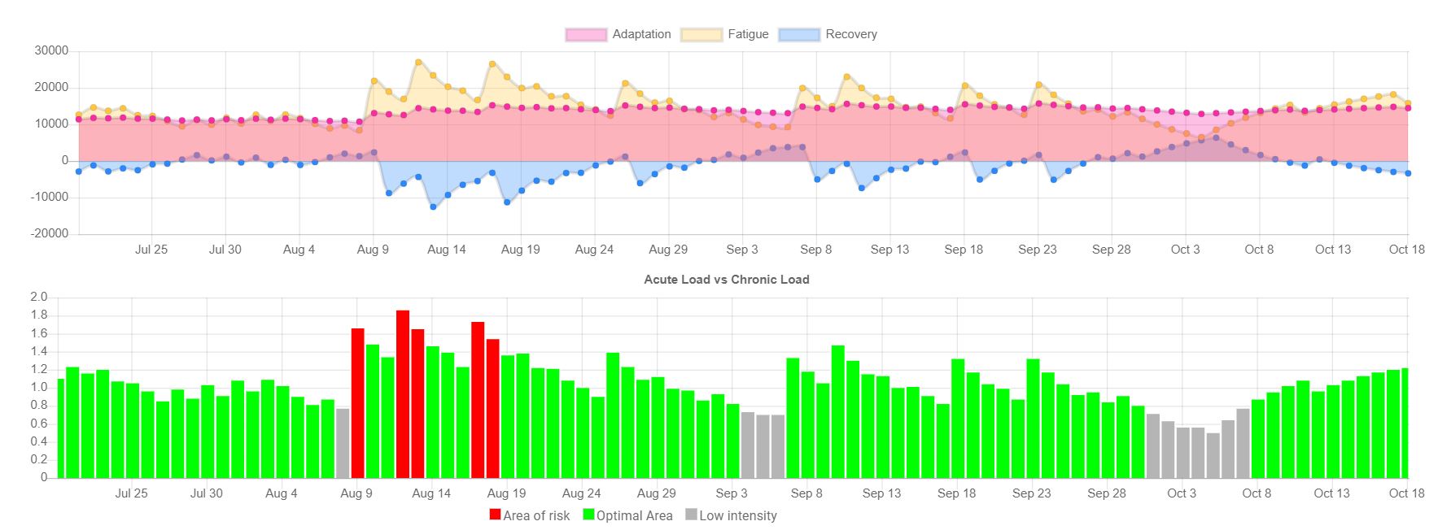Hide the Recovery series via legend label
Image resolution: width=1451 pixels, height=530 pixels.
click(850, 34)
